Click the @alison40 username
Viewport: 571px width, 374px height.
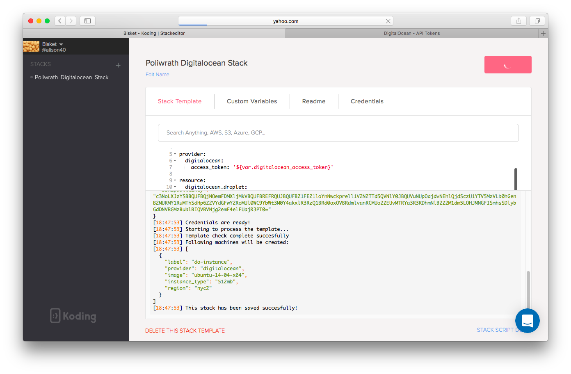pos(54,50)
